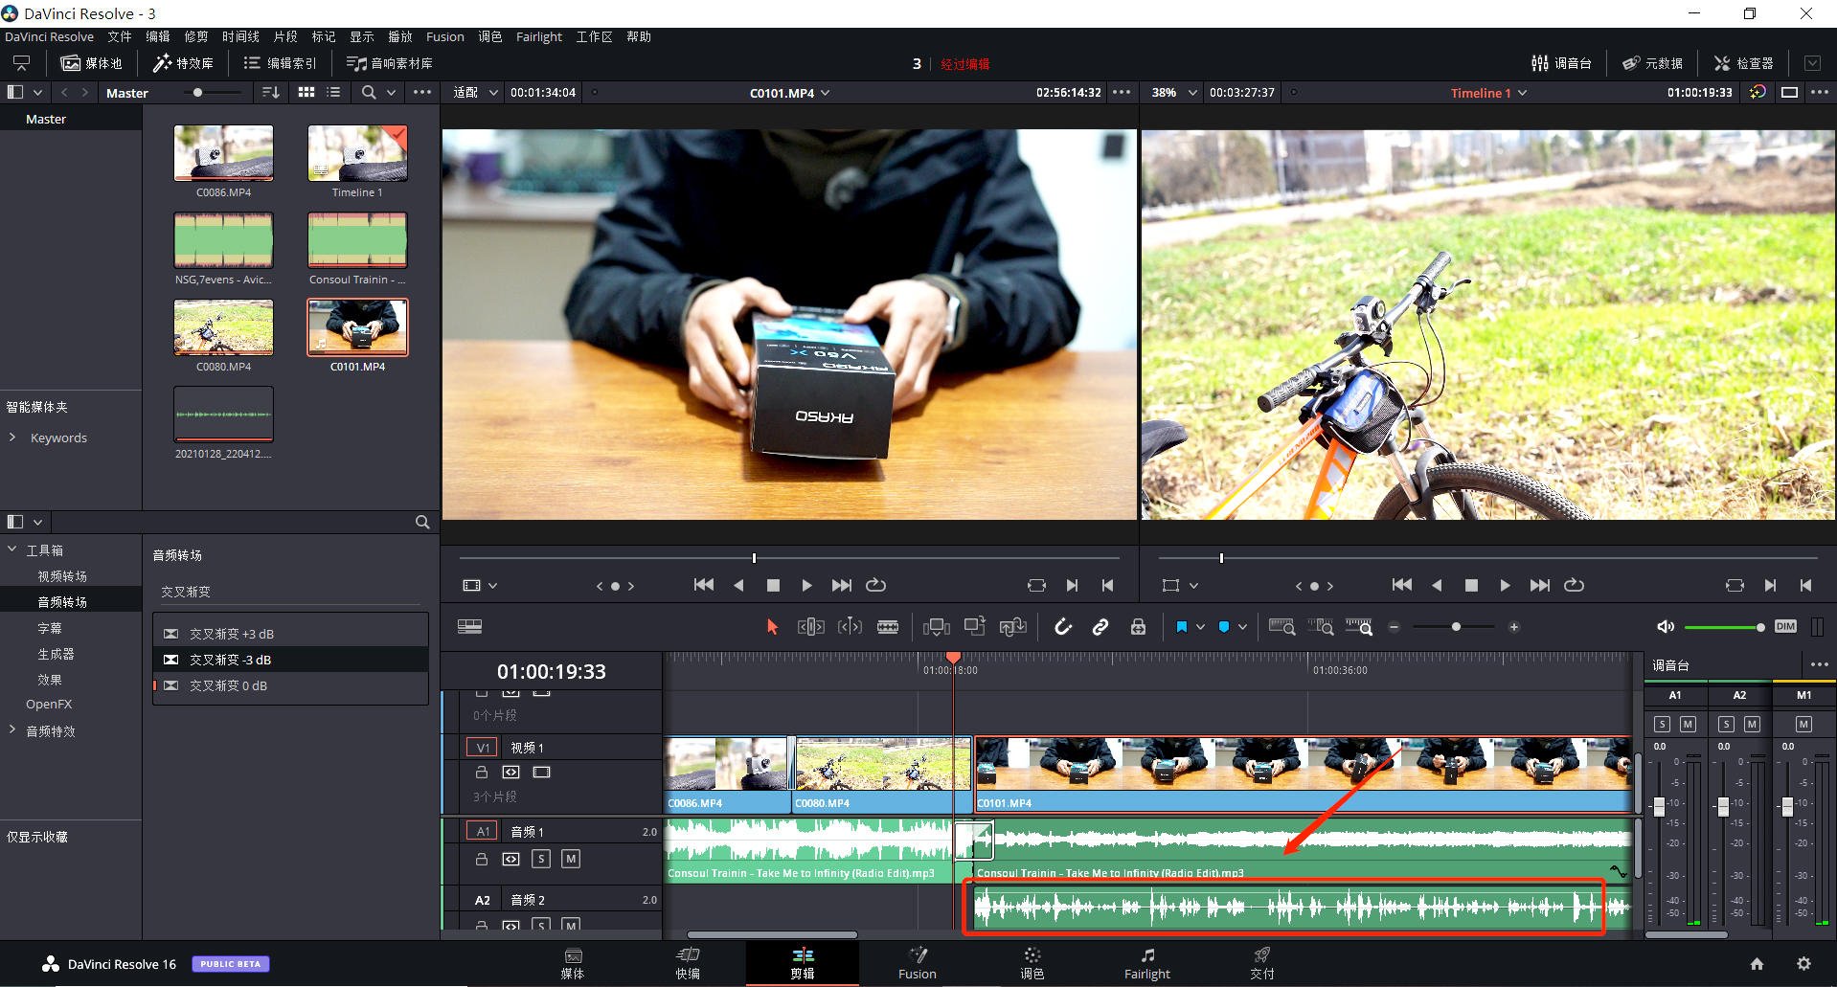Expand the Keywords smart bin
This screenshot has width=1837, height=987.
pyautogui.click(x=12, y=437)
